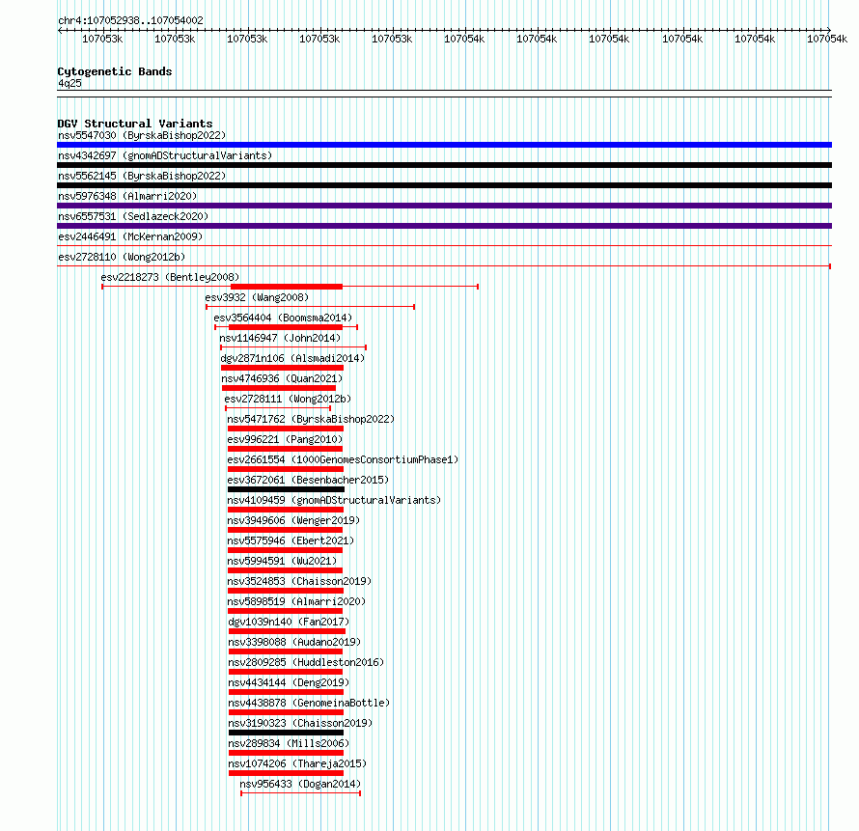Click the red bar of nsv5994591
The image size is (859, 831).
click(285, 570)
